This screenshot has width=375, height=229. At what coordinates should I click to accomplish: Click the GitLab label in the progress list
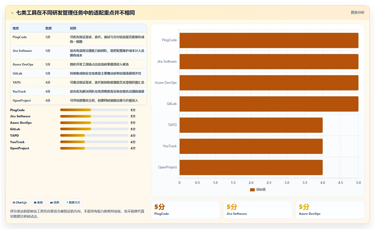pyautogui.click(x=15, y=129)
